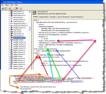Click the grayed create-instance toolbar icon
The height and width of the screenshot is (94, 106).
click(13, 8)
